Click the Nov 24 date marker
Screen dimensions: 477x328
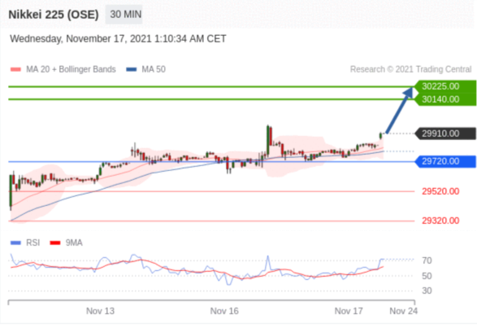pyautogui.click(x=403, y=311)
